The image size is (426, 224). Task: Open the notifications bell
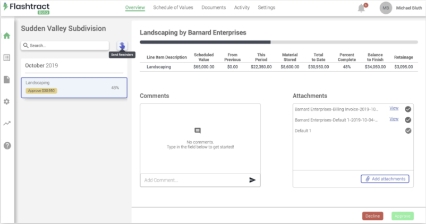coord(362,8)
